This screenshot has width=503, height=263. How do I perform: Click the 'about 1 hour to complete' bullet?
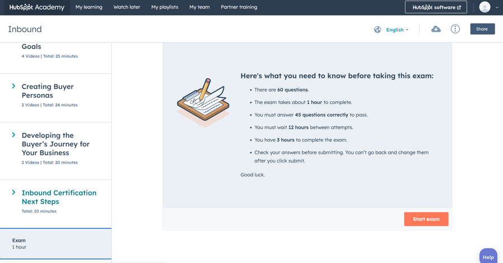pyautogui.click(x=303, y=102)
